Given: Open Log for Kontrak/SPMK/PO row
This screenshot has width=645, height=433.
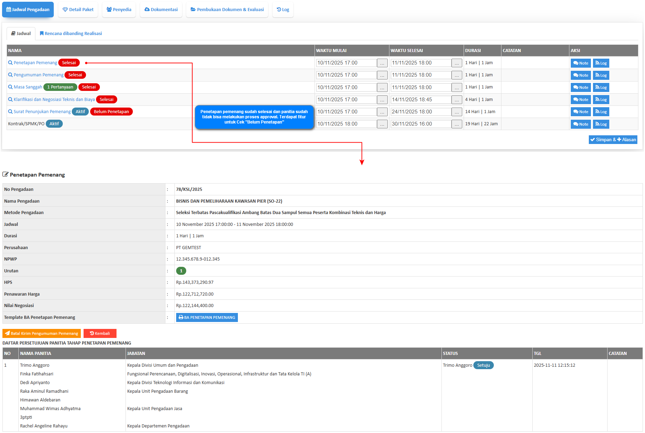Looking at the screenshot, I should (x=601, y=124).
